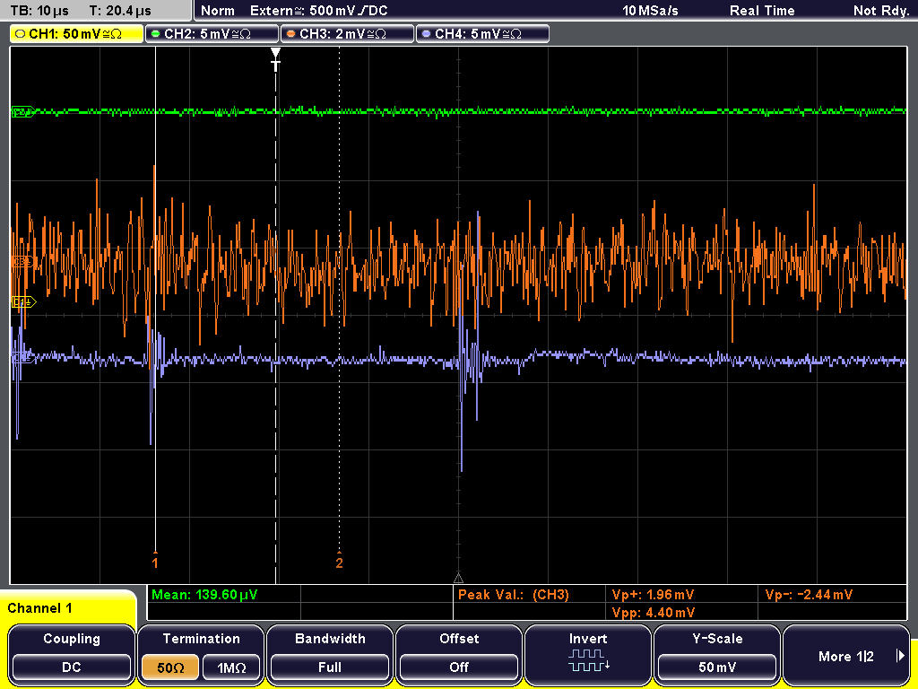The image size is (918, 689).
Task: Click the CH4 blue ground level marker
Action: tap(22, 355)
